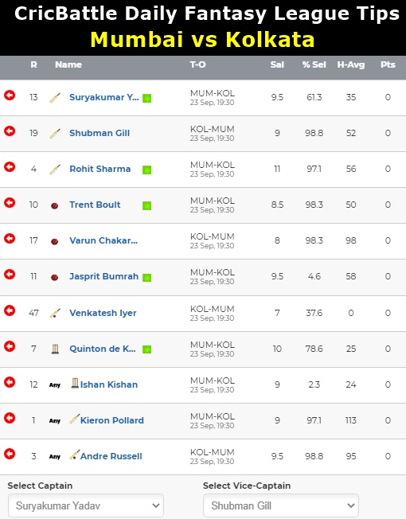
Task: Open Ishan Kishan player profile link
Action: click(x=109, y=384)
